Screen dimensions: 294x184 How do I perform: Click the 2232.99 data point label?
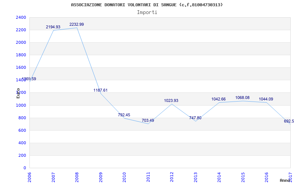[76, 24]
